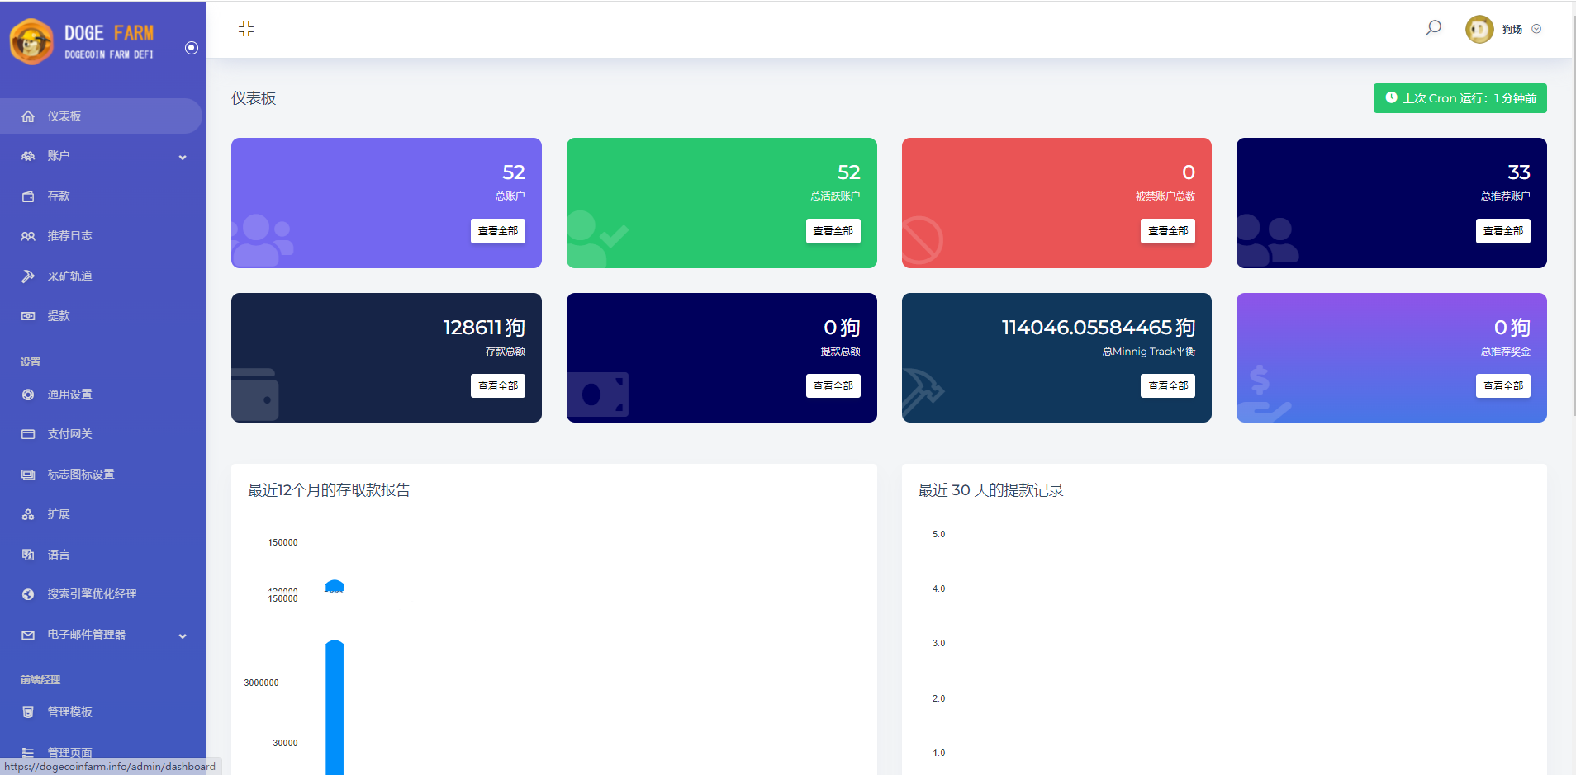Click the 语言 translate icon
The image size is (1576, 775).
click(x=28, y=555)
